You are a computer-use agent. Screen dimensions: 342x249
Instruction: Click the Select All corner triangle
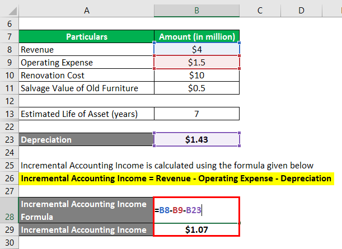point(13,11)
